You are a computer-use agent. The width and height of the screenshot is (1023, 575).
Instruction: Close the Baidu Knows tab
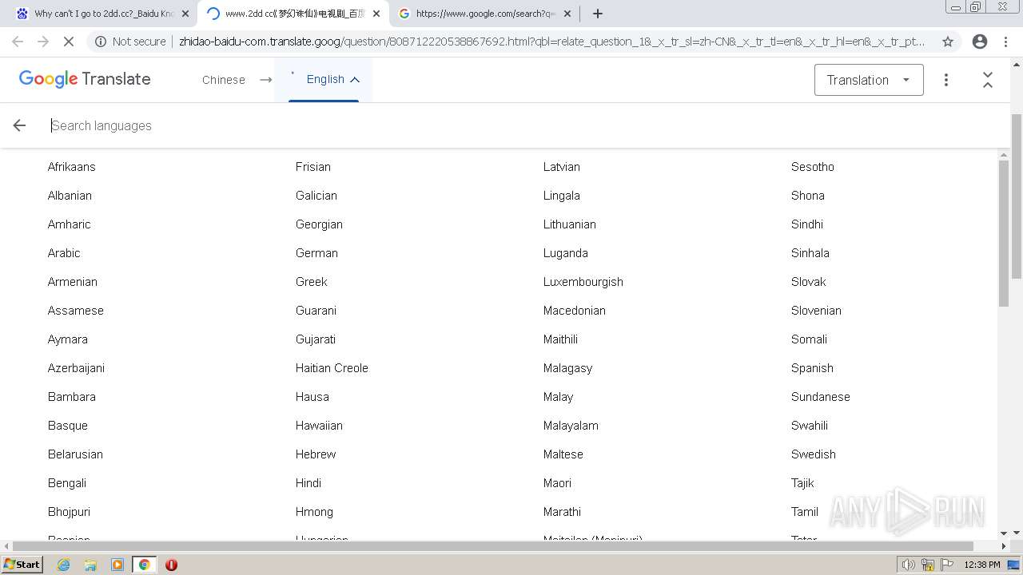pyautogui.click(x=185, y=14)
